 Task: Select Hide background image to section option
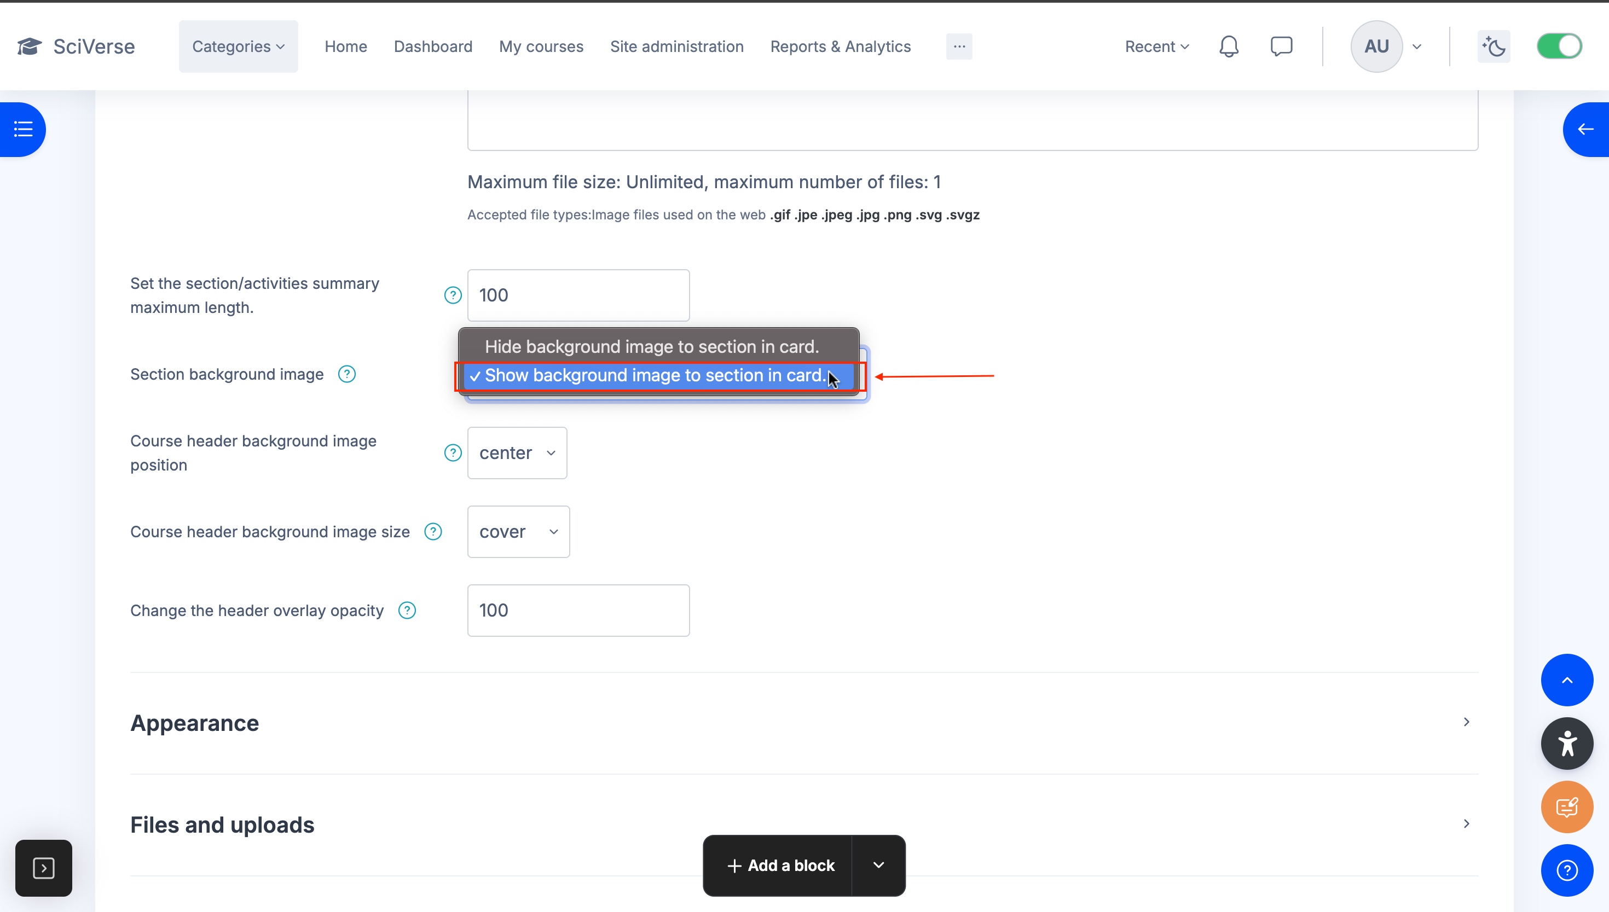(652, 346)
